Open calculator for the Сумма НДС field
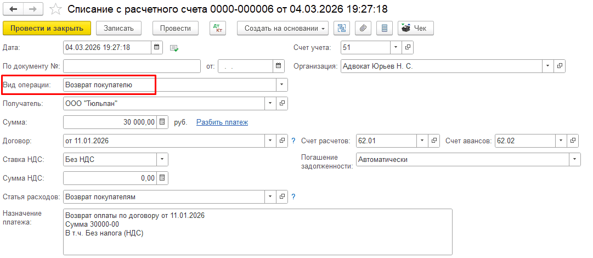Image resolution: width=593 pixels, height=258 pixels. pos(162,178)
